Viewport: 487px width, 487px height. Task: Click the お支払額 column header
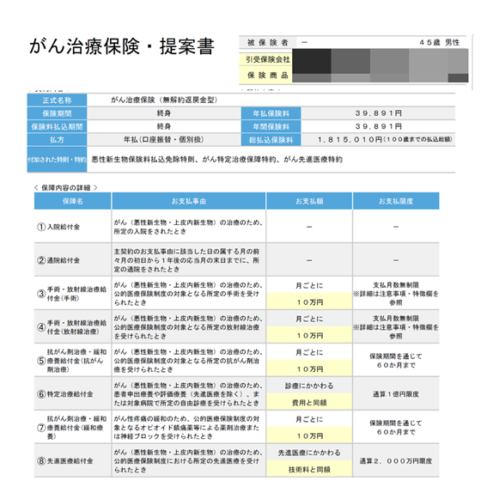pos(309,201)
